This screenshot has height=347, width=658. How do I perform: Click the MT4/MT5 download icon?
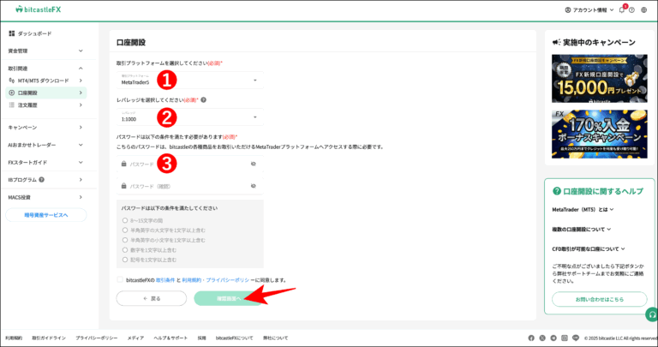click(12, 81)
